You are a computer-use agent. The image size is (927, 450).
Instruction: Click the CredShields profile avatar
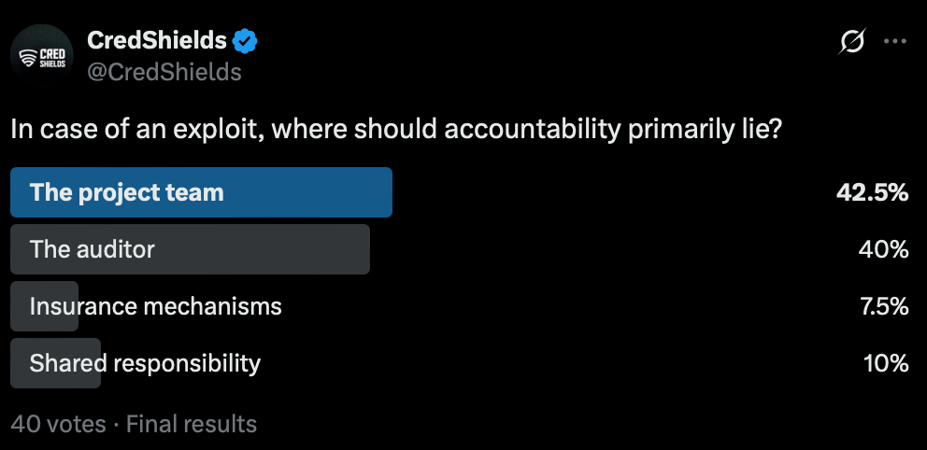[43, 56]
